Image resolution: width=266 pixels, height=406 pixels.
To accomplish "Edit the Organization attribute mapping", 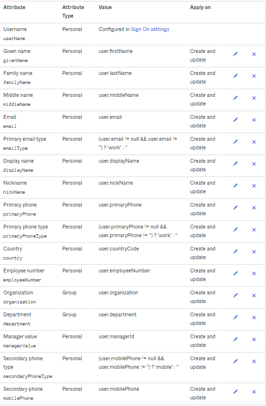I will (235, 295).
